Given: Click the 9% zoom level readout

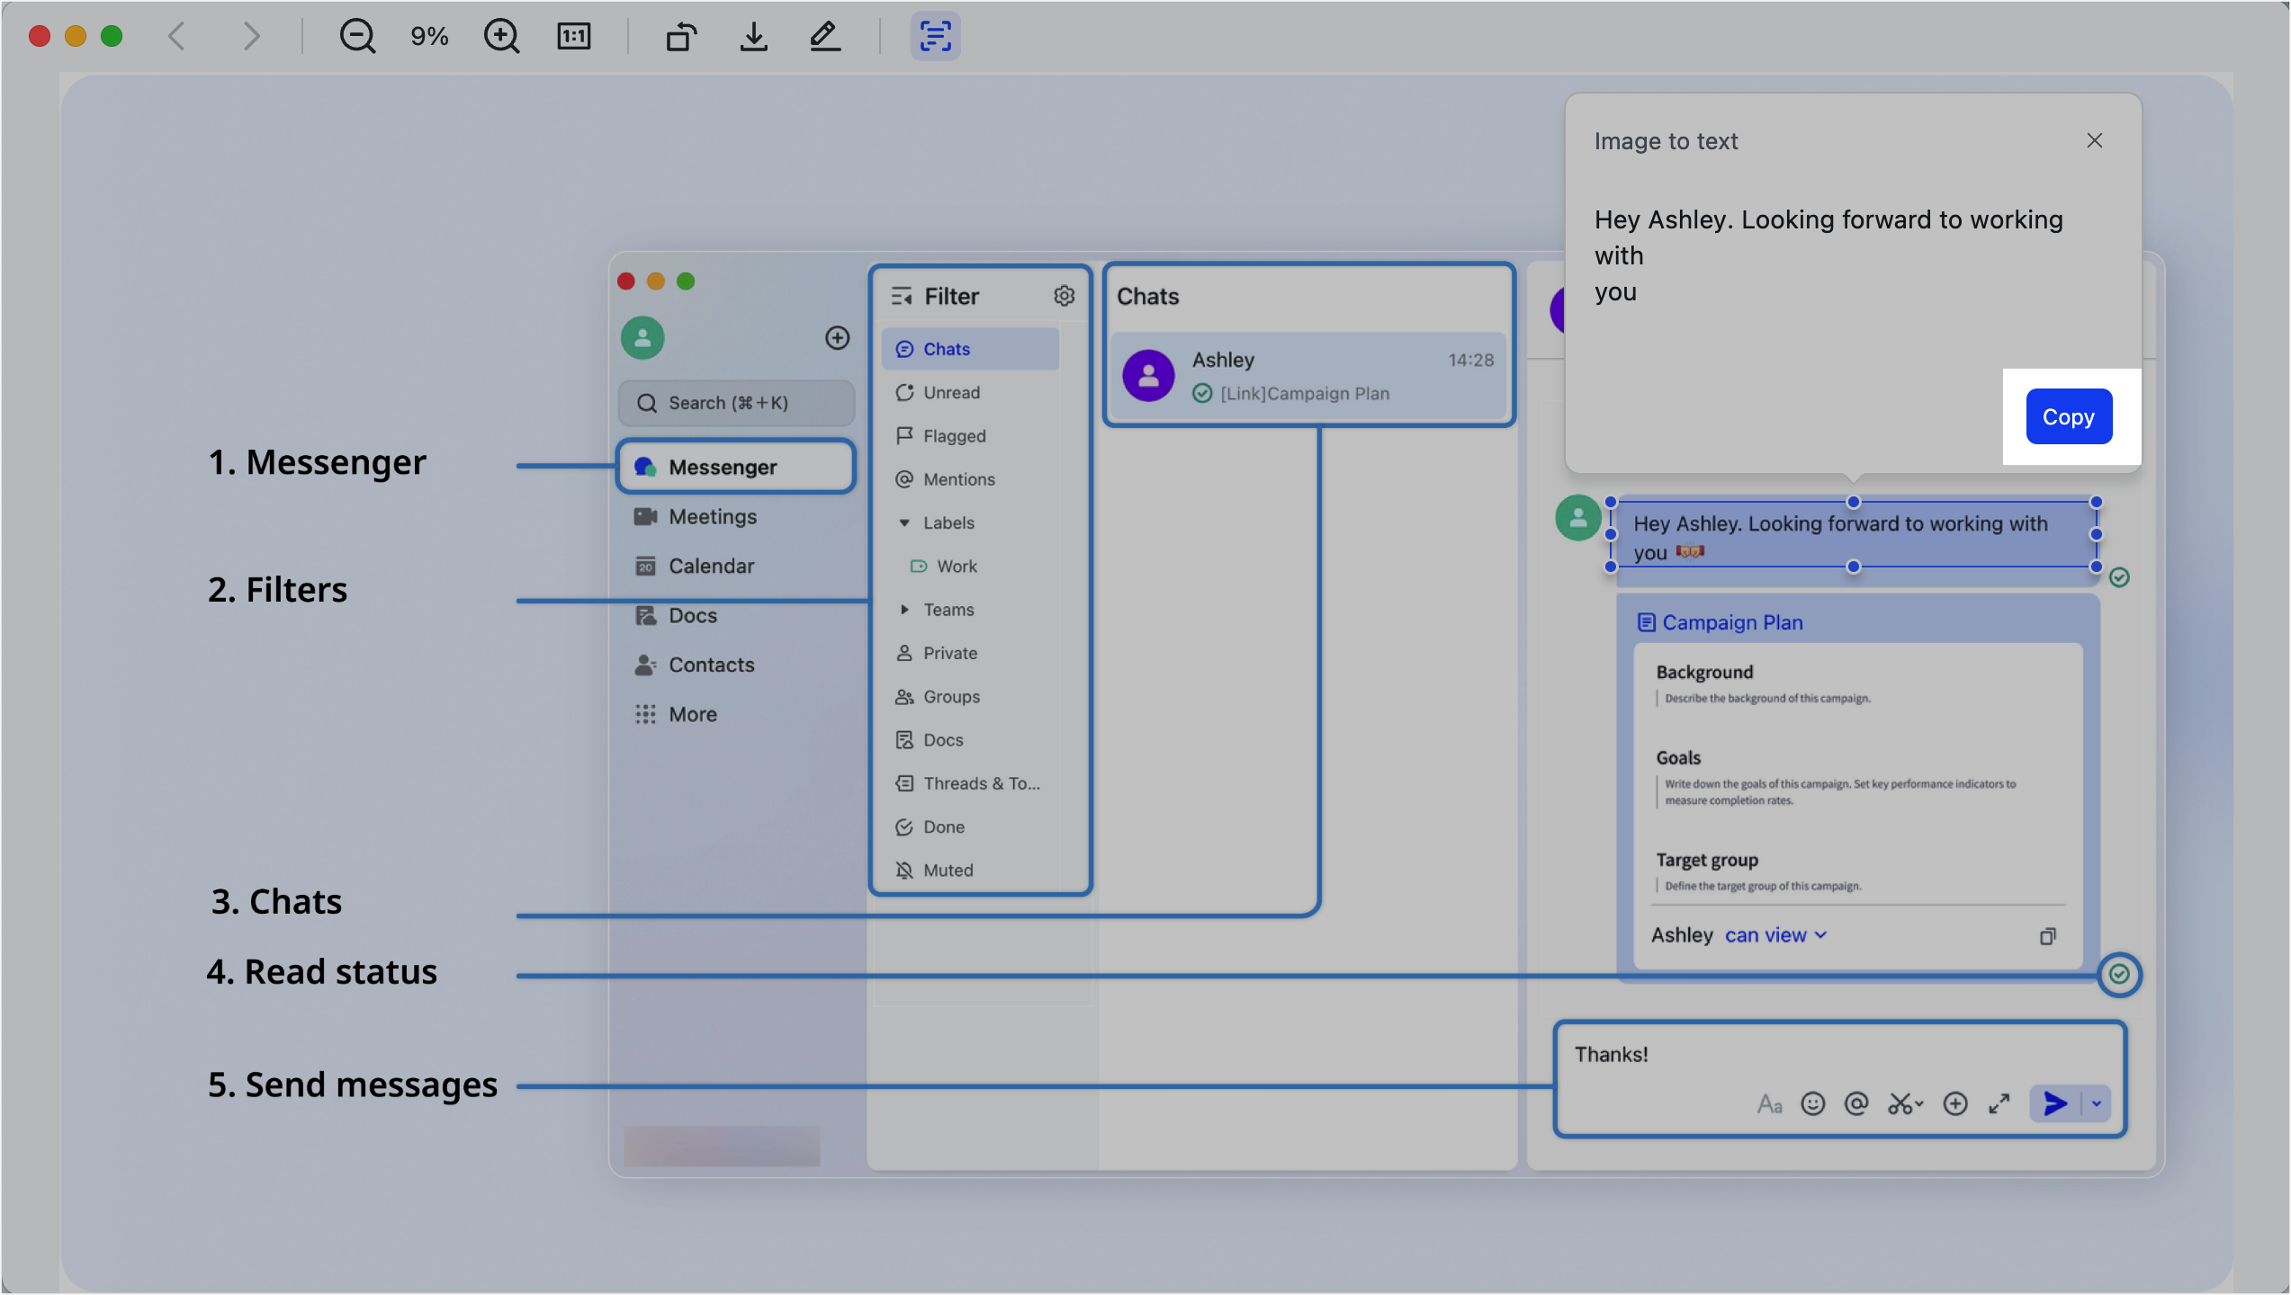Looking at the screenshot, I should tap(429, 36).
